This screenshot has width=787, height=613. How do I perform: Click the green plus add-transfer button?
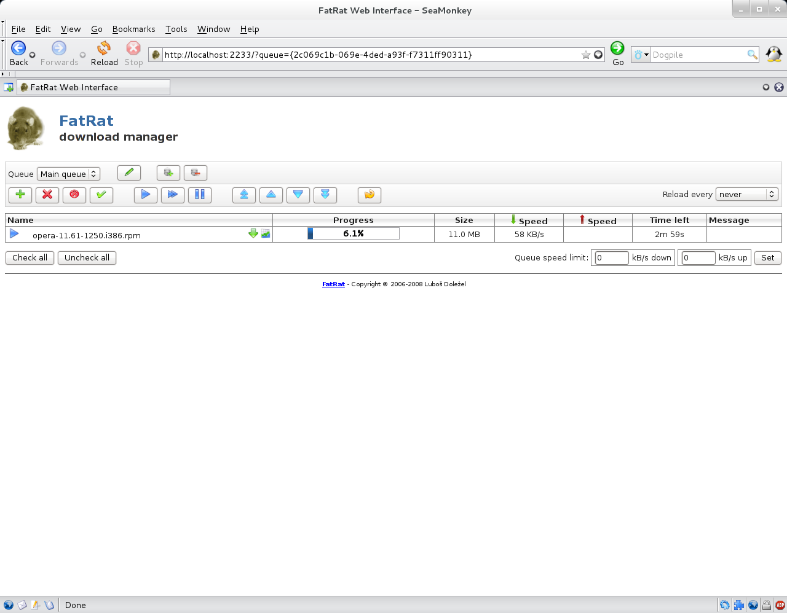pos(20,195)
